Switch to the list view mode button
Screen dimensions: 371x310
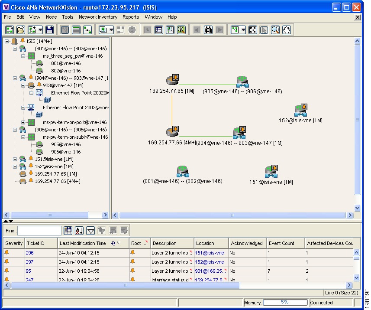pos(76,30)
